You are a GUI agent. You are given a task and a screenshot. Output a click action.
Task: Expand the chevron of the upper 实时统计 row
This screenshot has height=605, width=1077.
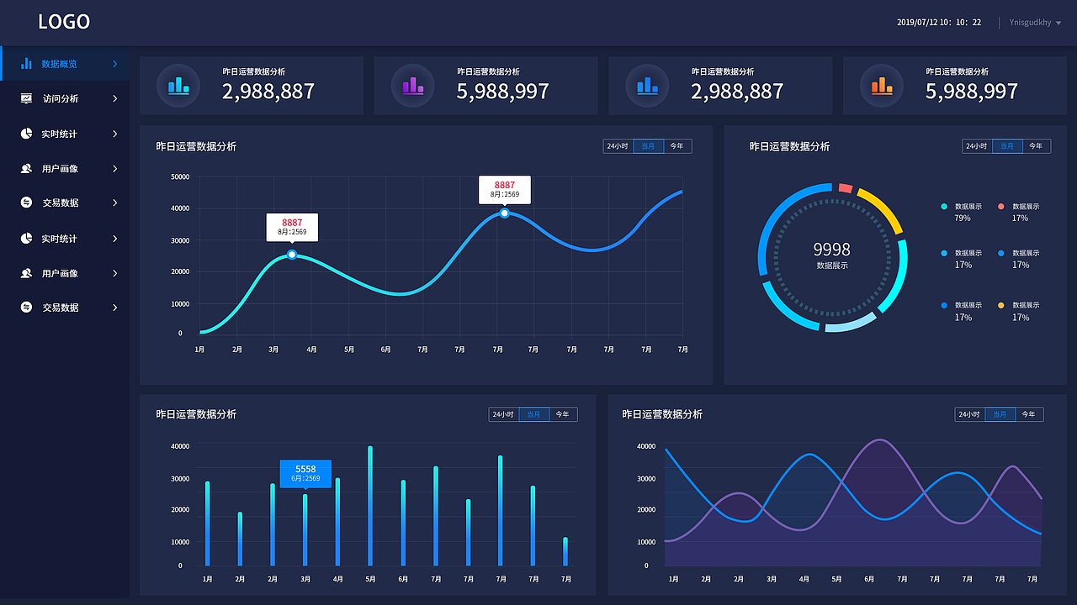[115, 134]
